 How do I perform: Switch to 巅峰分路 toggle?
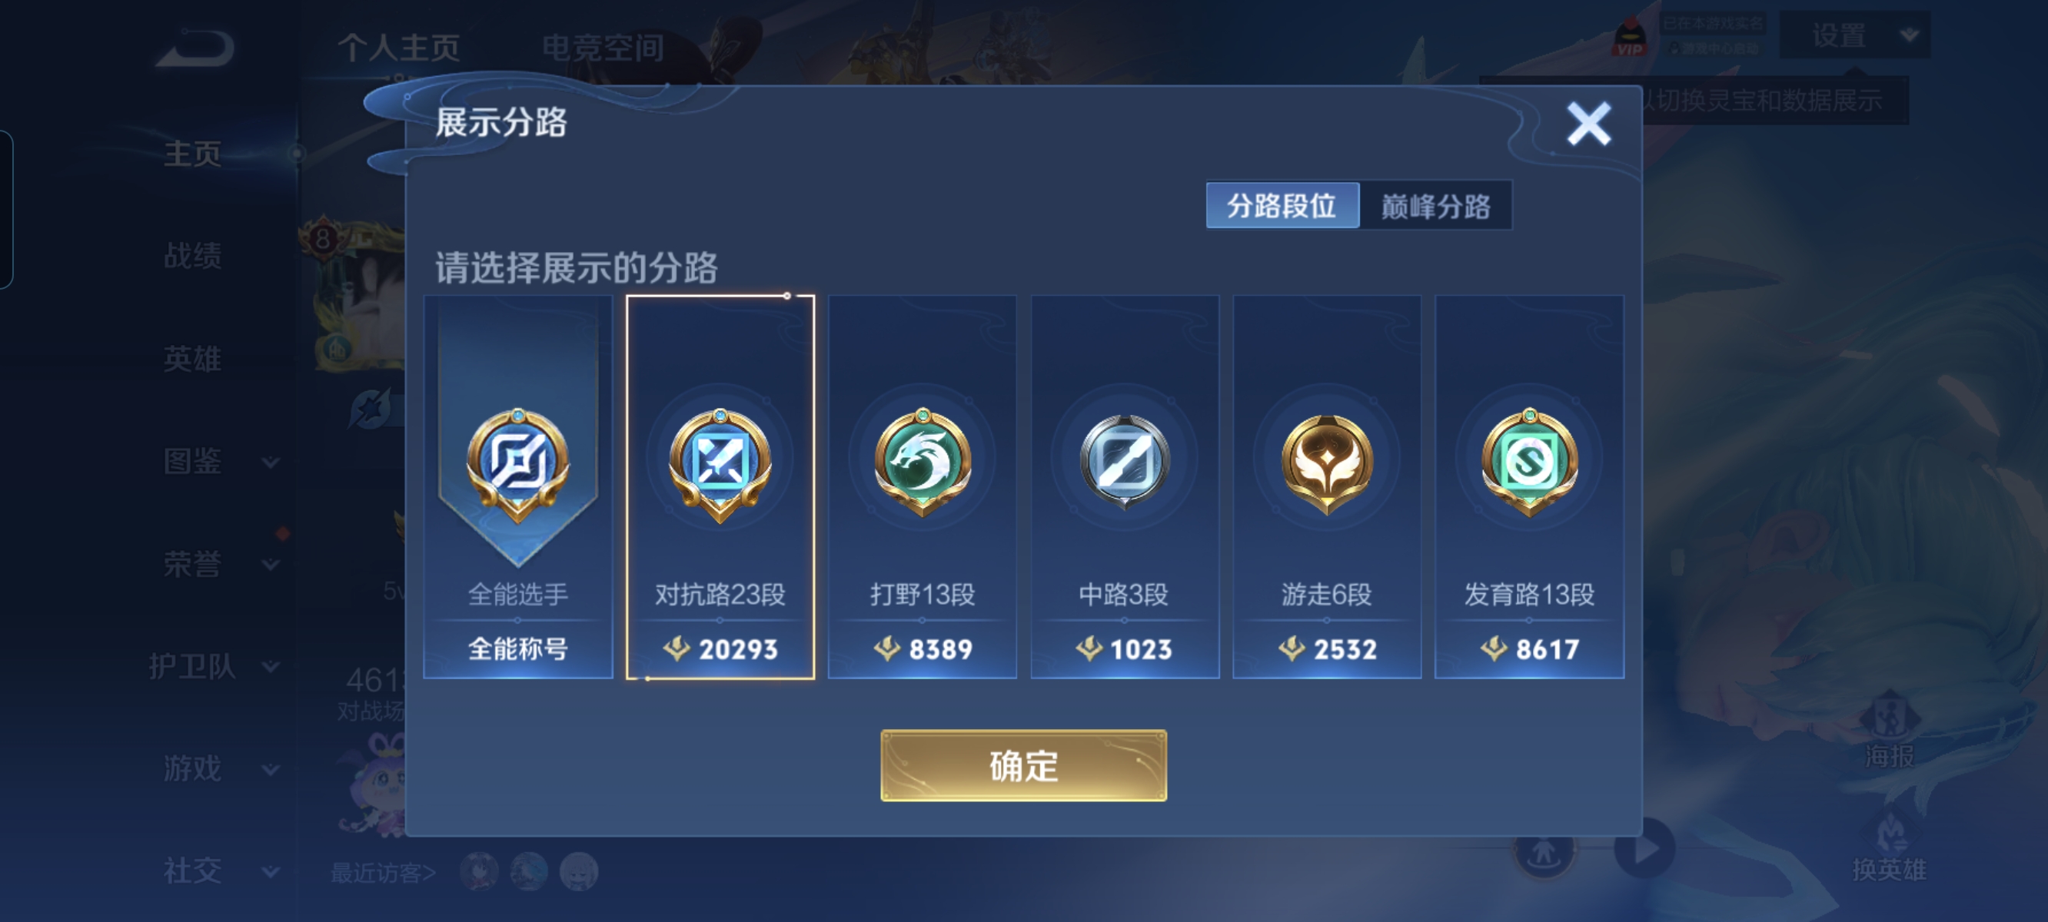coord(1435,206)
